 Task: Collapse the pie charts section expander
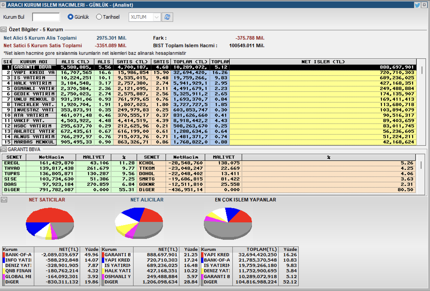(4, 200)
